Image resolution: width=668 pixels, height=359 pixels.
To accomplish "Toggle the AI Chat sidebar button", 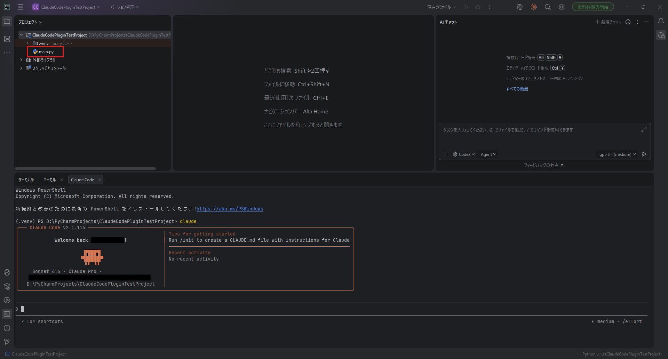I will point(661,35).
